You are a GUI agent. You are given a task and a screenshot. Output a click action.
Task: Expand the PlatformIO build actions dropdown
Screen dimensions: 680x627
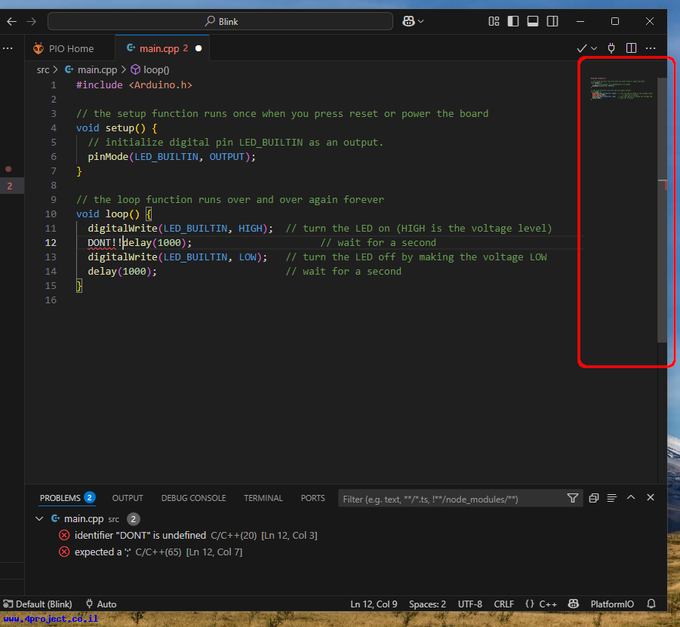point(594,48)
